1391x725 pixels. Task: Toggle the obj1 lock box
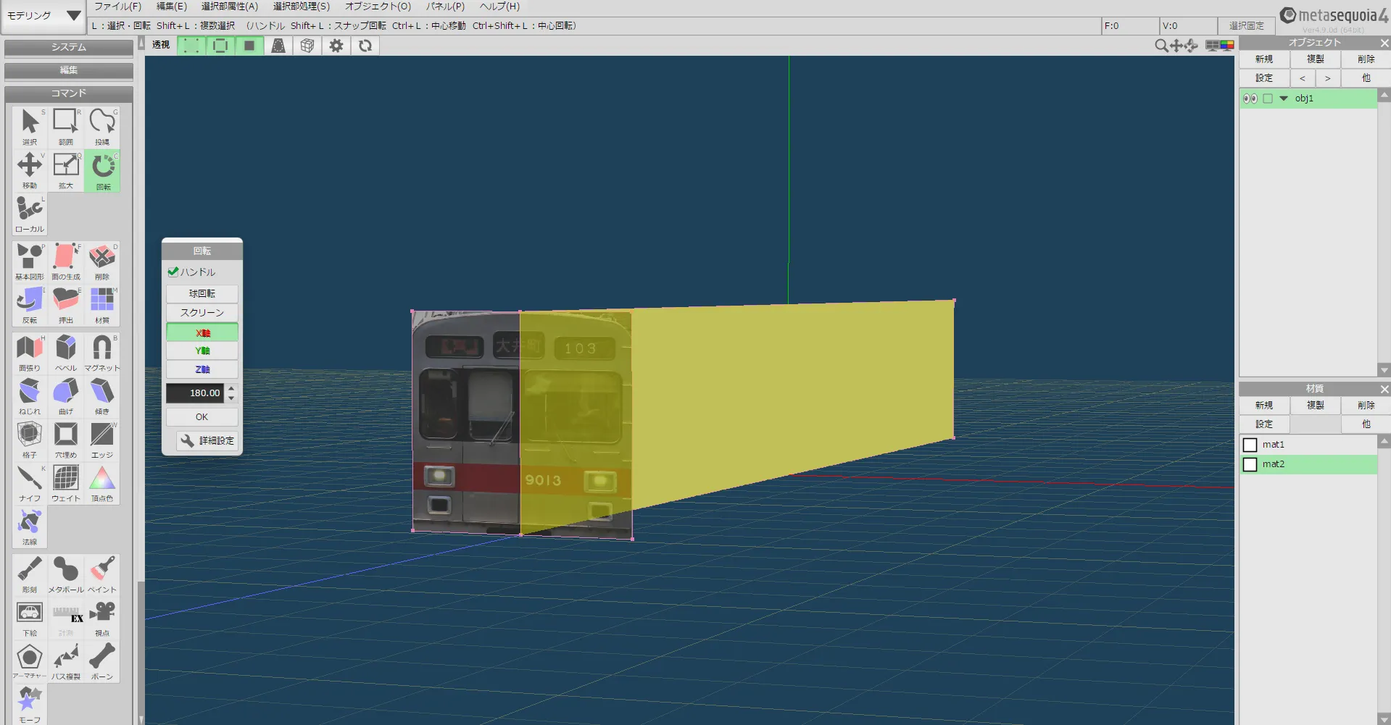coord(1268,99)
